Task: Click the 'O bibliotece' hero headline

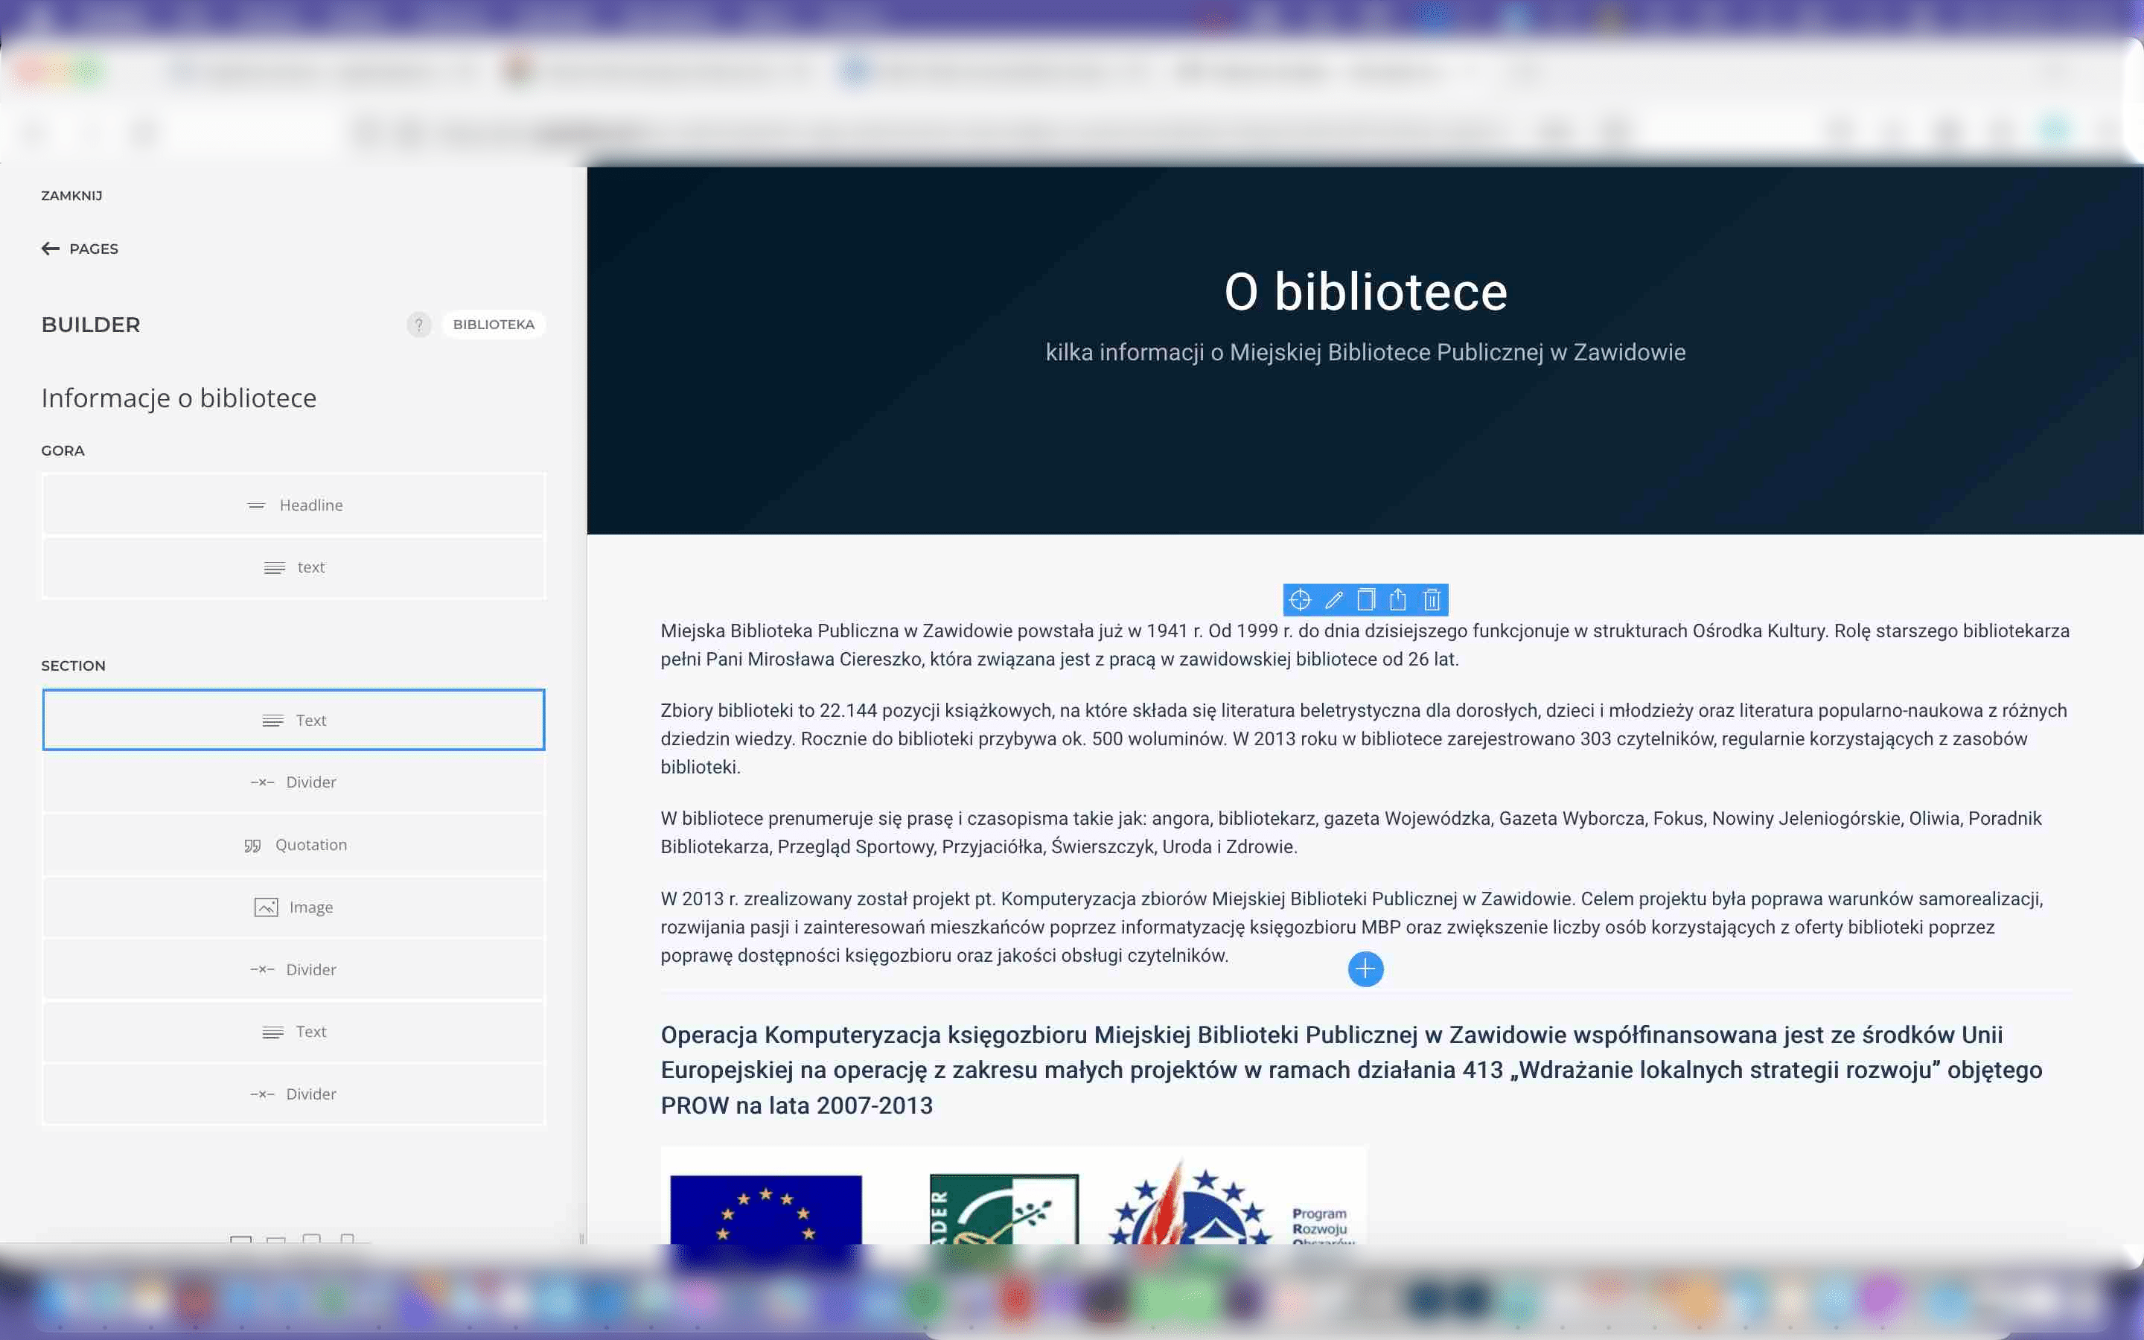Action: point(1365,292)
